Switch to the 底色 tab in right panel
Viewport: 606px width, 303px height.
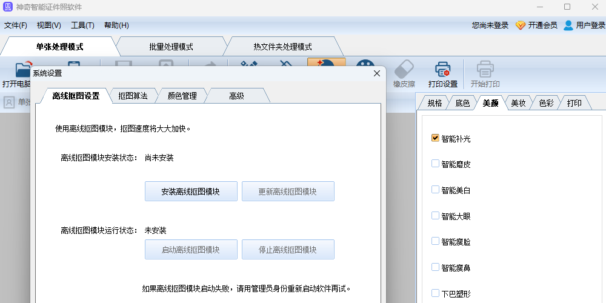462,103
